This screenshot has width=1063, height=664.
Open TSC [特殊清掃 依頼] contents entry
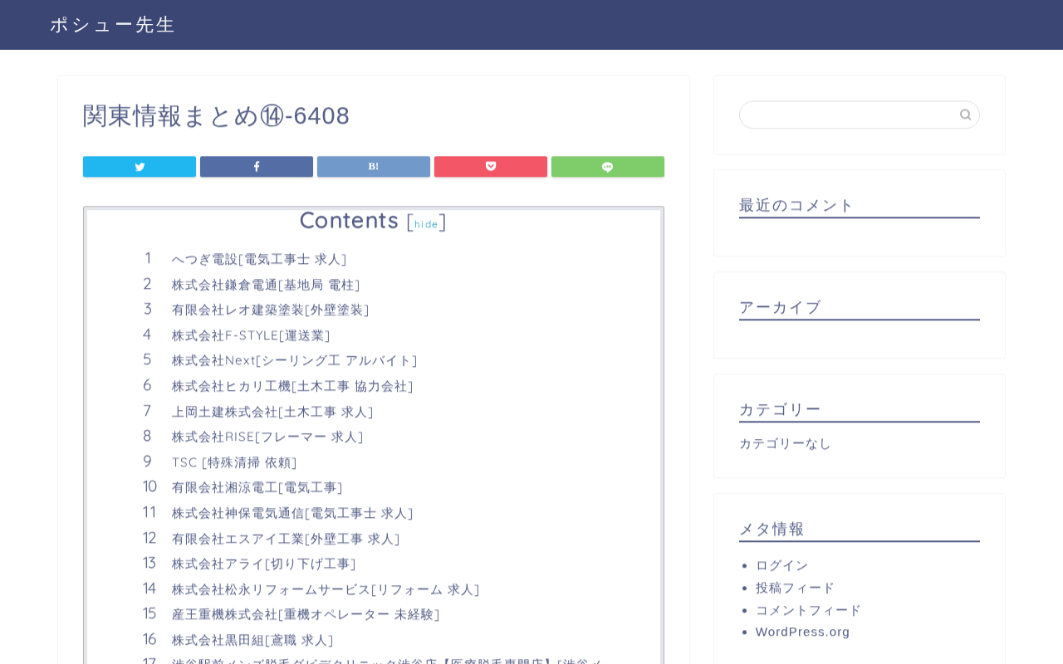point(234,462)
